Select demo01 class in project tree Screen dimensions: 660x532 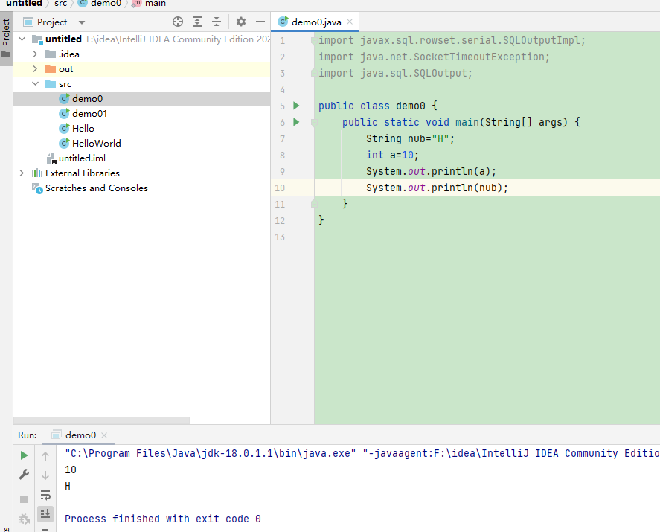point(89,114)
